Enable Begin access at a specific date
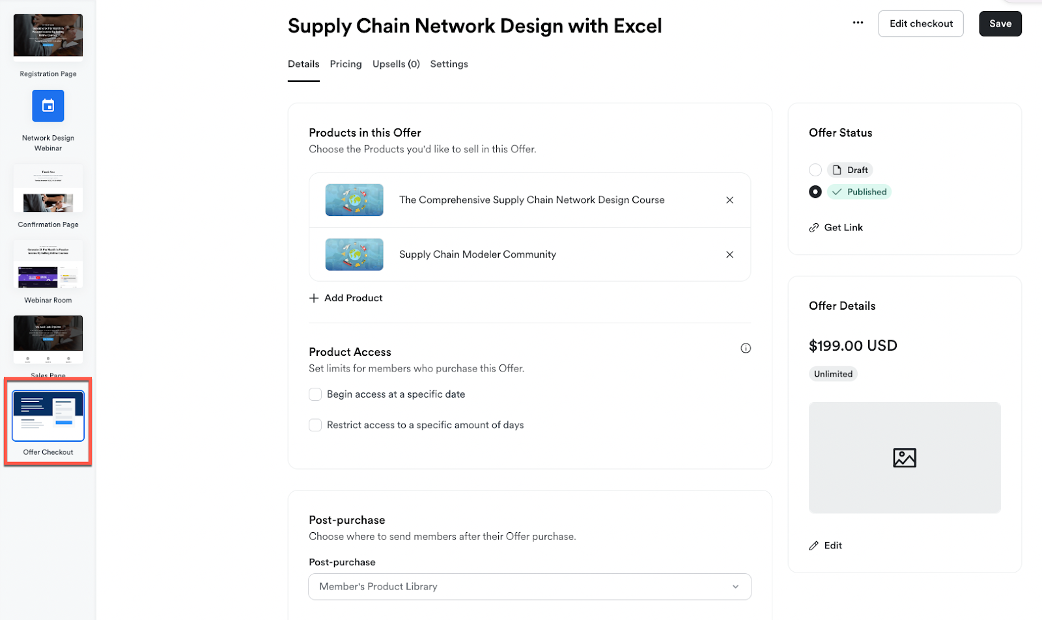 point(315,394)
